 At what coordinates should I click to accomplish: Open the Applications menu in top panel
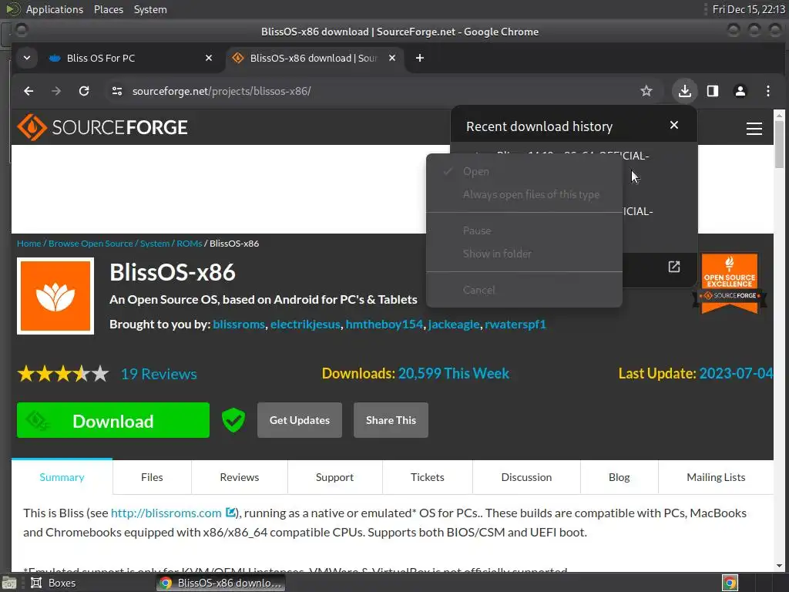click(55, 9)
